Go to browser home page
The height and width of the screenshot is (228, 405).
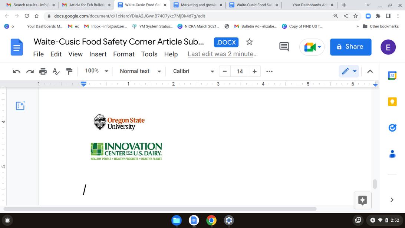(x=37, y=16)
